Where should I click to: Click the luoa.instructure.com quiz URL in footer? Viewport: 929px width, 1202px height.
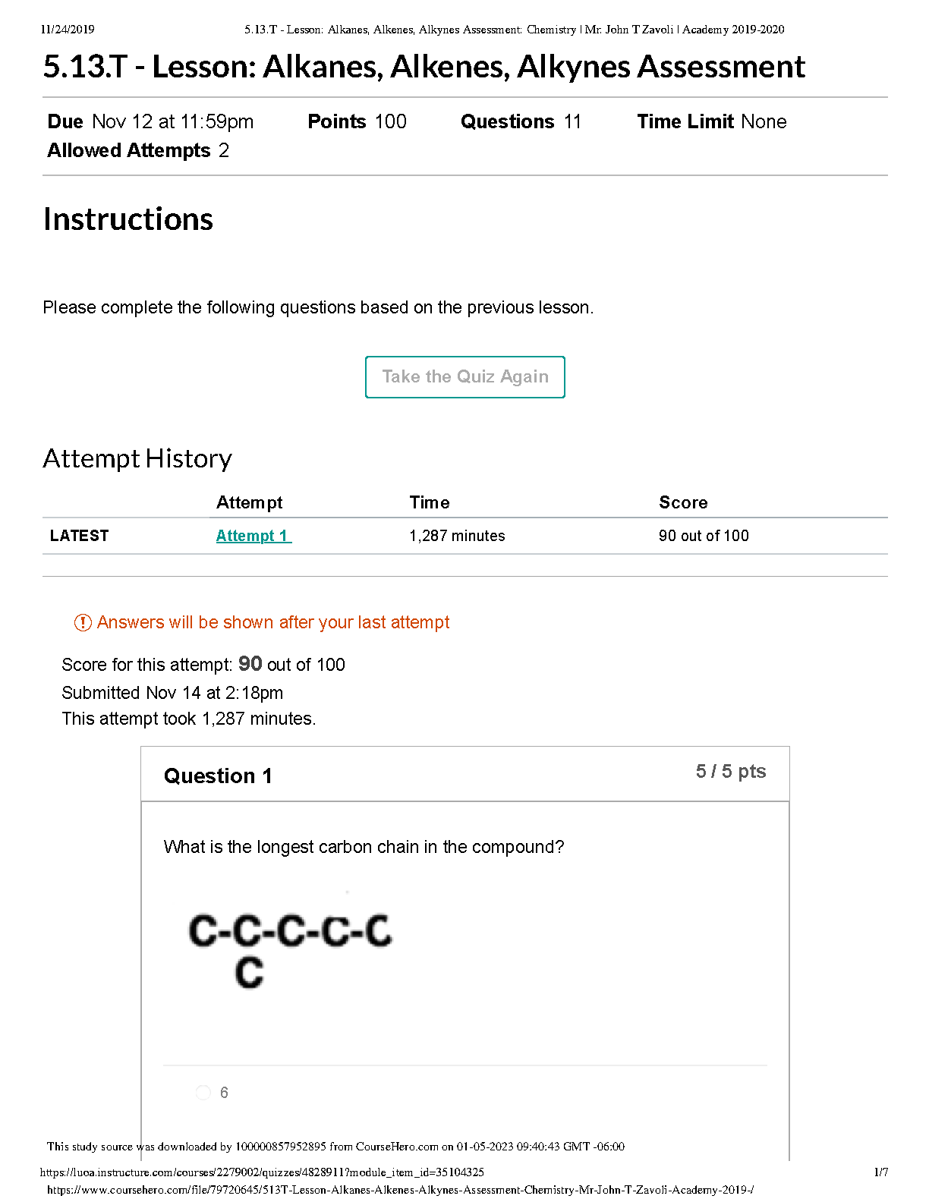click(x=262, y=1172)
